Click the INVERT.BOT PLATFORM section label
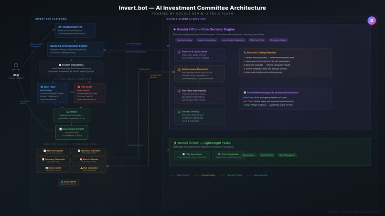 point(51,19)
